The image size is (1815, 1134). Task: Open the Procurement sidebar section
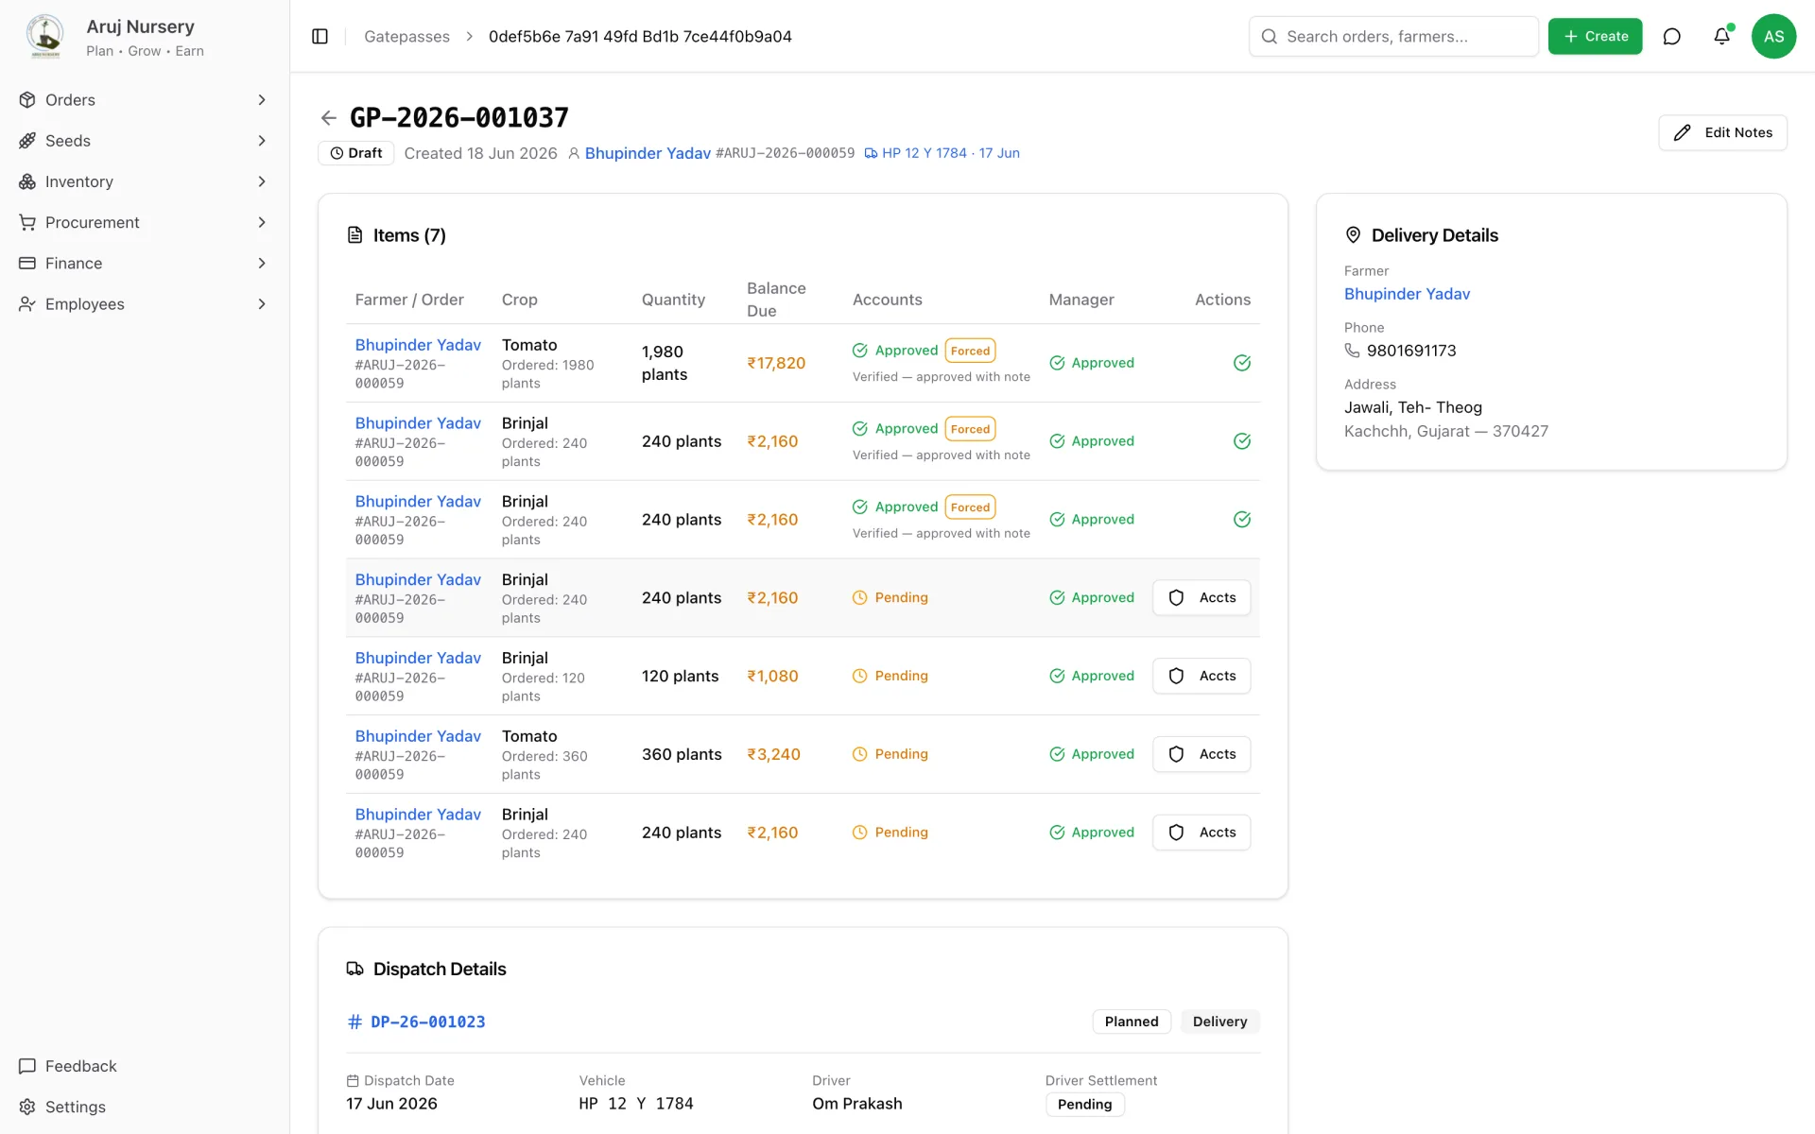[144, 222]
